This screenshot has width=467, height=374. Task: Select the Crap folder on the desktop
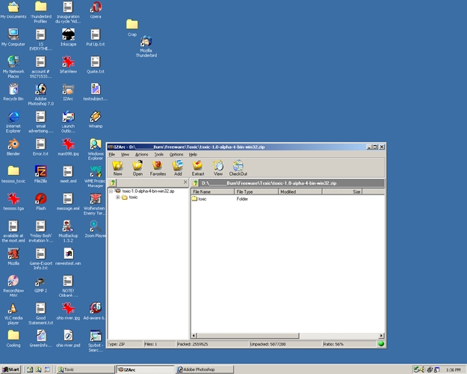click(x=132, y=28)
